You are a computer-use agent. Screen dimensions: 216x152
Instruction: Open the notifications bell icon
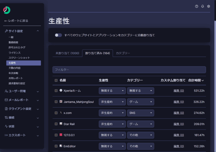click(202, 6)
